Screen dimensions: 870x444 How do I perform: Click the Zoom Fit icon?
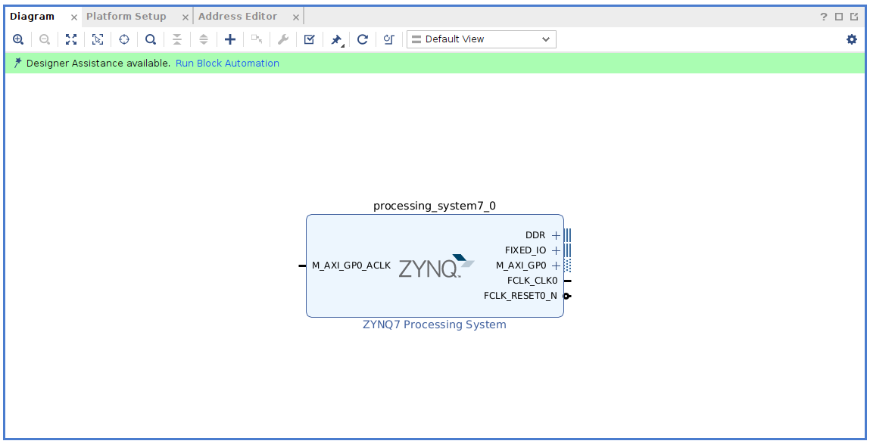[x=71, y=39]
